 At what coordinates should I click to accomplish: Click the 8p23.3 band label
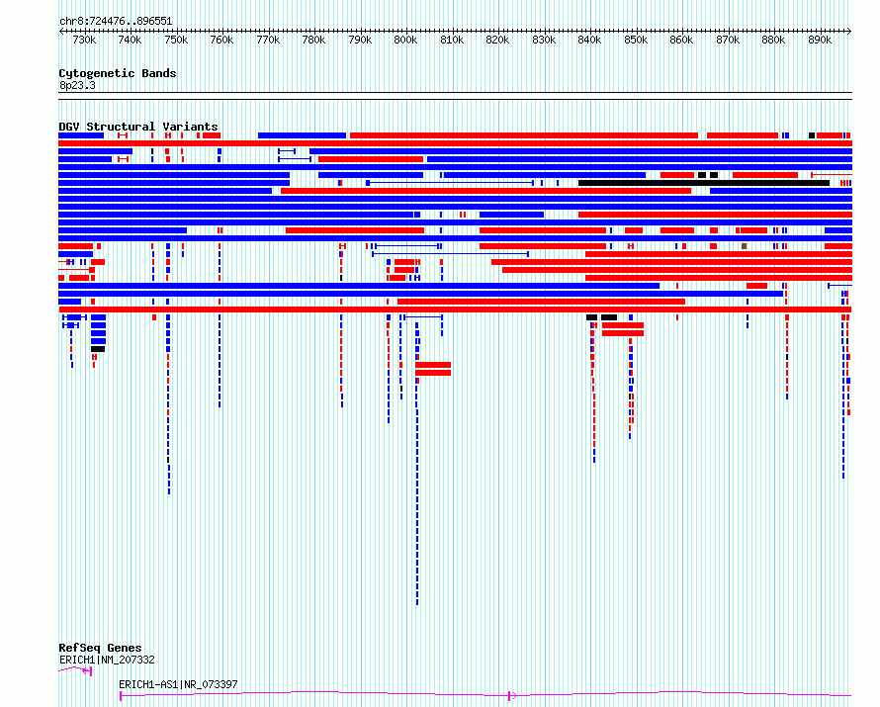click(x=77, y=85)
